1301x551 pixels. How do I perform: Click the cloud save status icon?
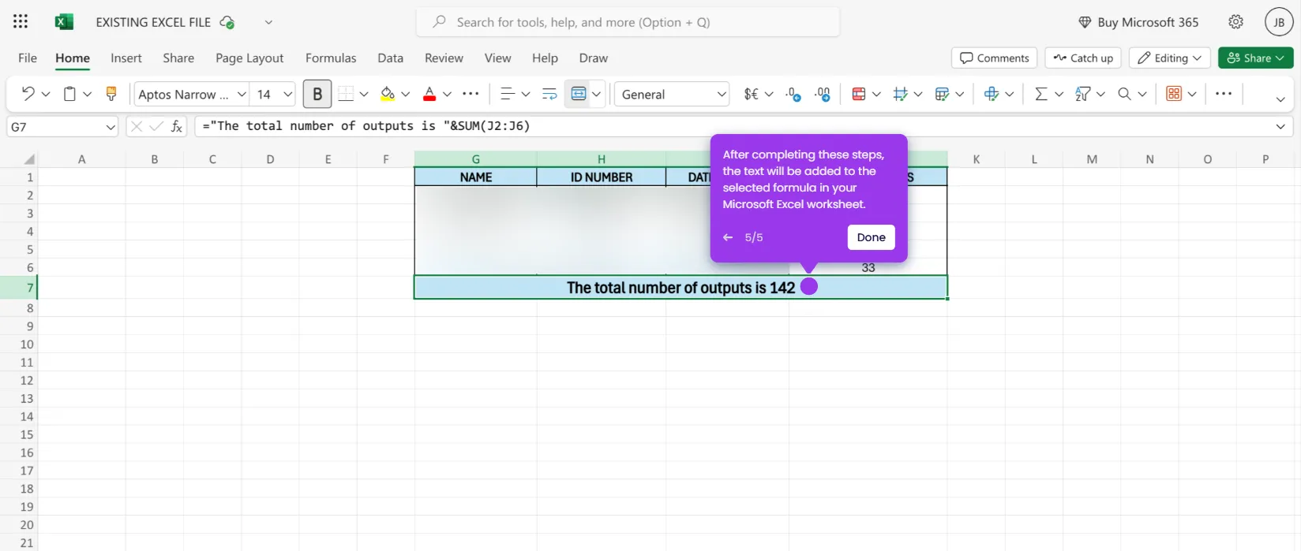227,22
